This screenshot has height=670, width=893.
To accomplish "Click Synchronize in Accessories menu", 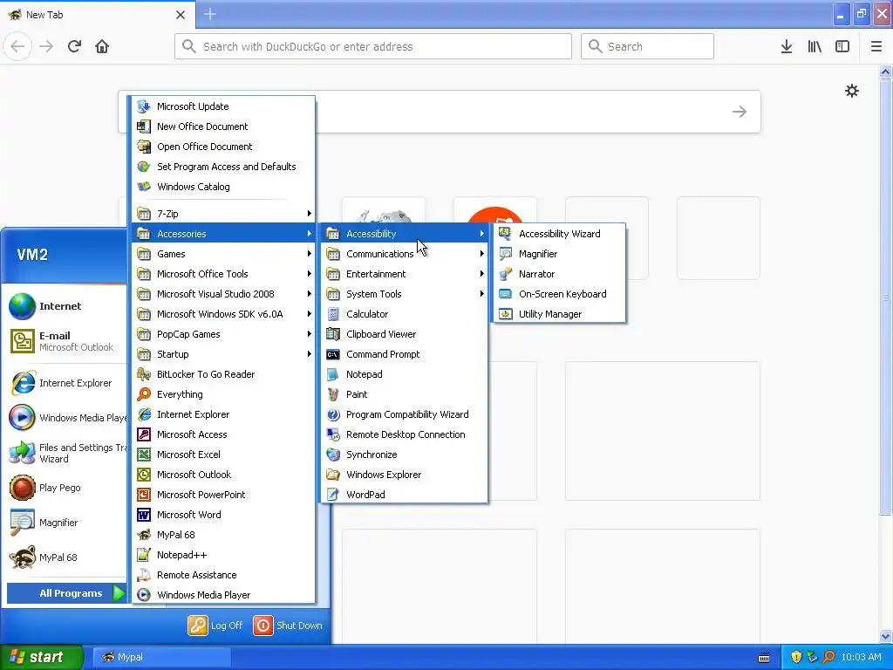I will click(405, 455).
